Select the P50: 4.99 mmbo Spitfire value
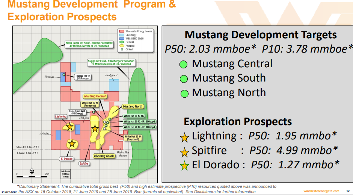This screenshot has height=195, width=353. point(294,150)
